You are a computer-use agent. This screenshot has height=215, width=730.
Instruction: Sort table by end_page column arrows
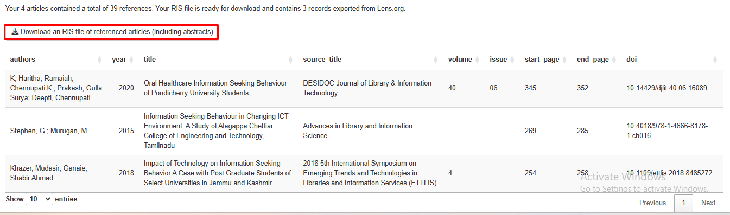(614, 60)
